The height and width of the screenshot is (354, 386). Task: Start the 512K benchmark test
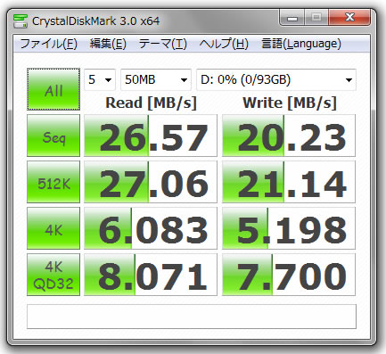pos(53,182)
